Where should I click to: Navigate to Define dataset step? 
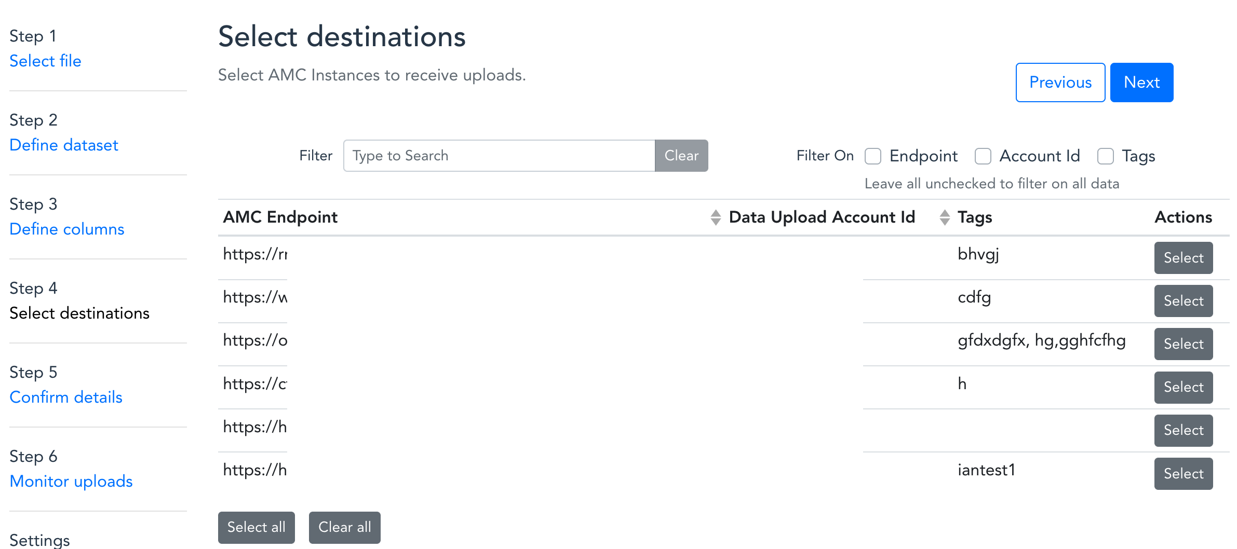pyautogui.click(x=63, y=145)
